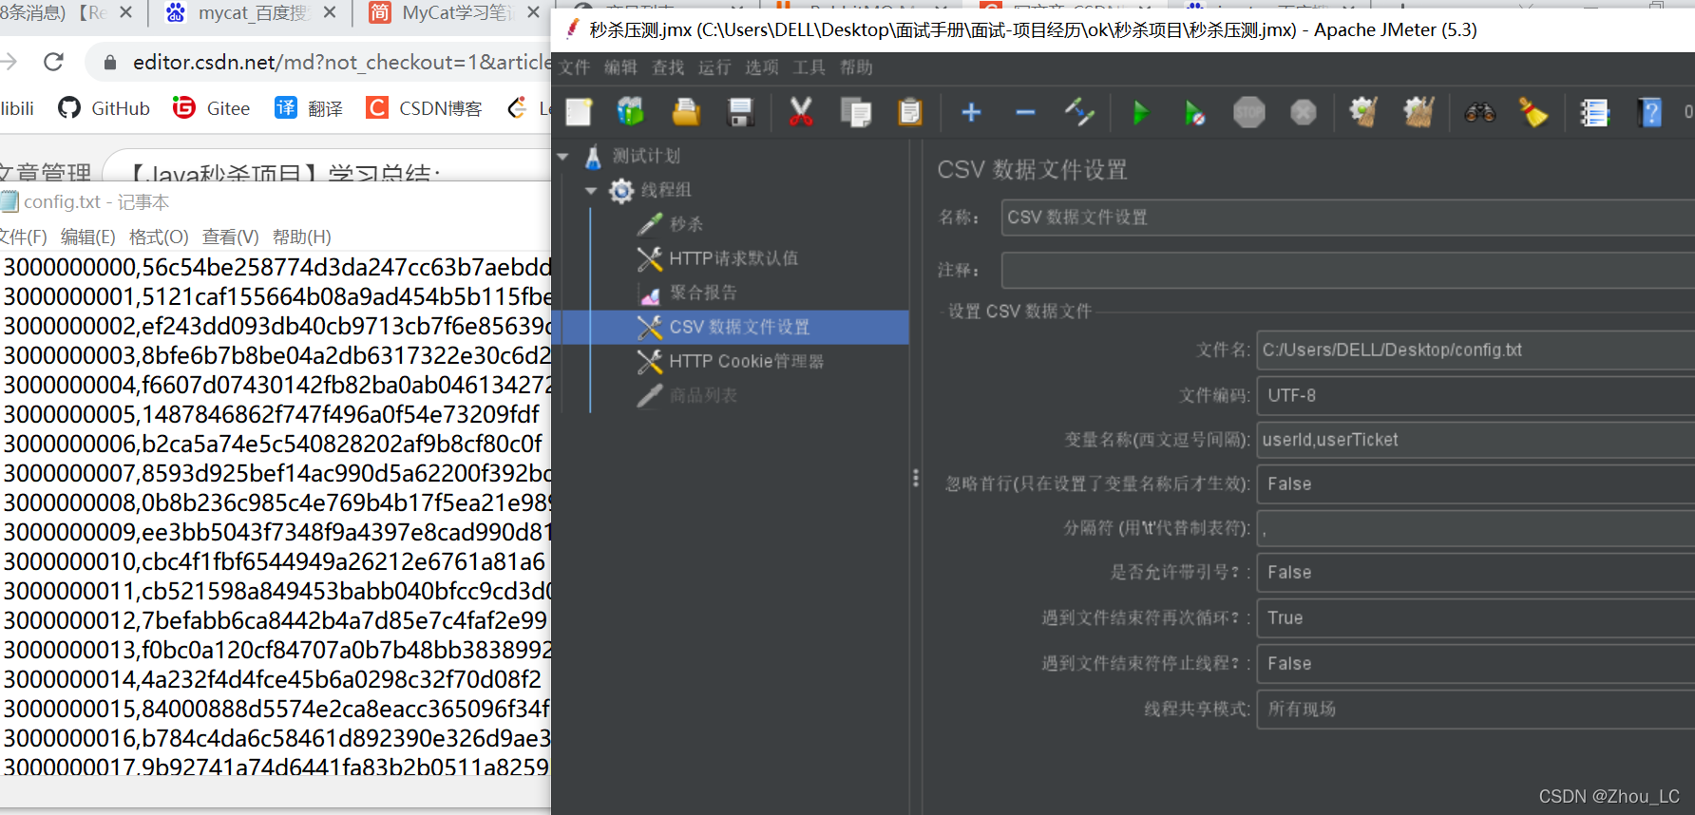Open the GitHub bookmark

(105, 108)
